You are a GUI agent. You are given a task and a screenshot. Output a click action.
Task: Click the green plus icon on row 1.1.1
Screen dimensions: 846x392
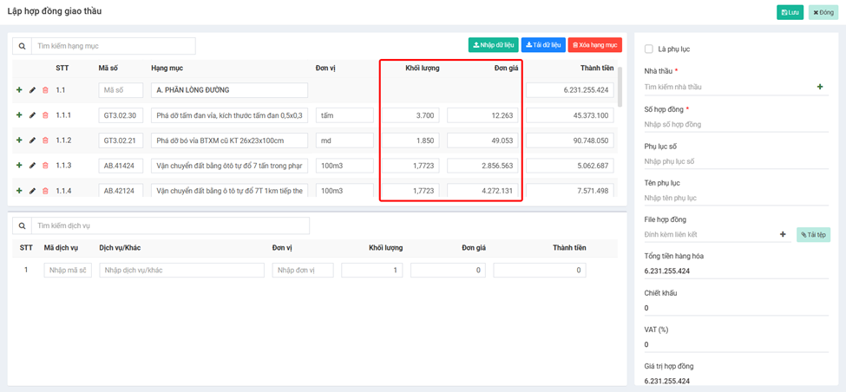pos(19,115)
